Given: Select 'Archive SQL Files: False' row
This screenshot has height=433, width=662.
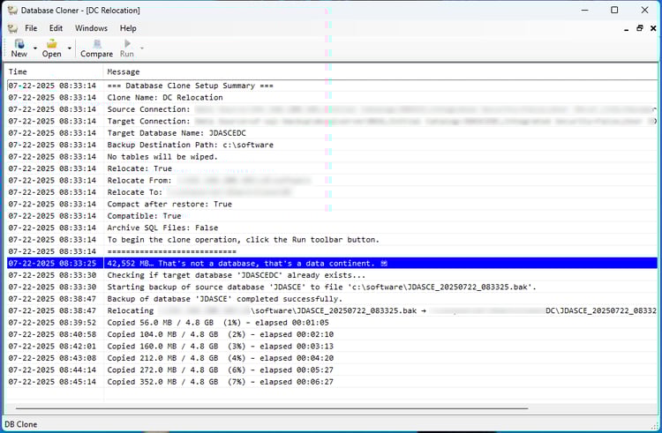Looking at the screenshot, I should (x=332, y=228).
